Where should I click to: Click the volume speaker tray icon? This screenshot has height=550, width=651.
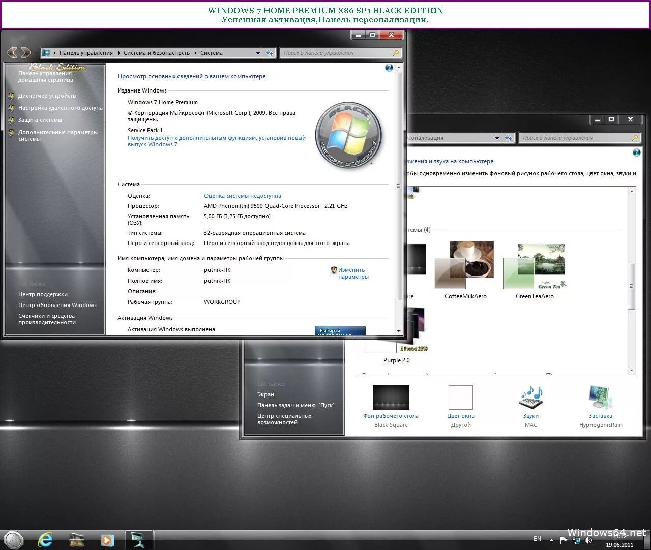588,540
